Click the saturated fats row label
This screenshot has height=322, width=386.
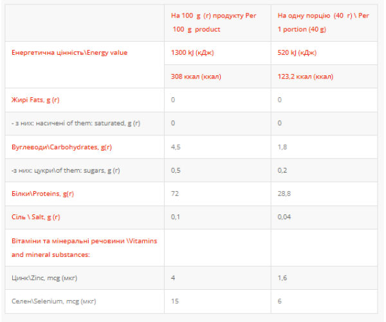(76, 123)
